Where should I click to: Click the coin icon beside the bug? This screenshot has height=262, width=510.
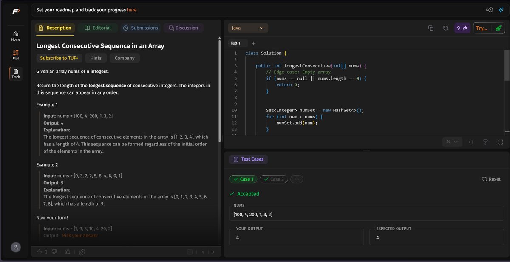point(82,252)
